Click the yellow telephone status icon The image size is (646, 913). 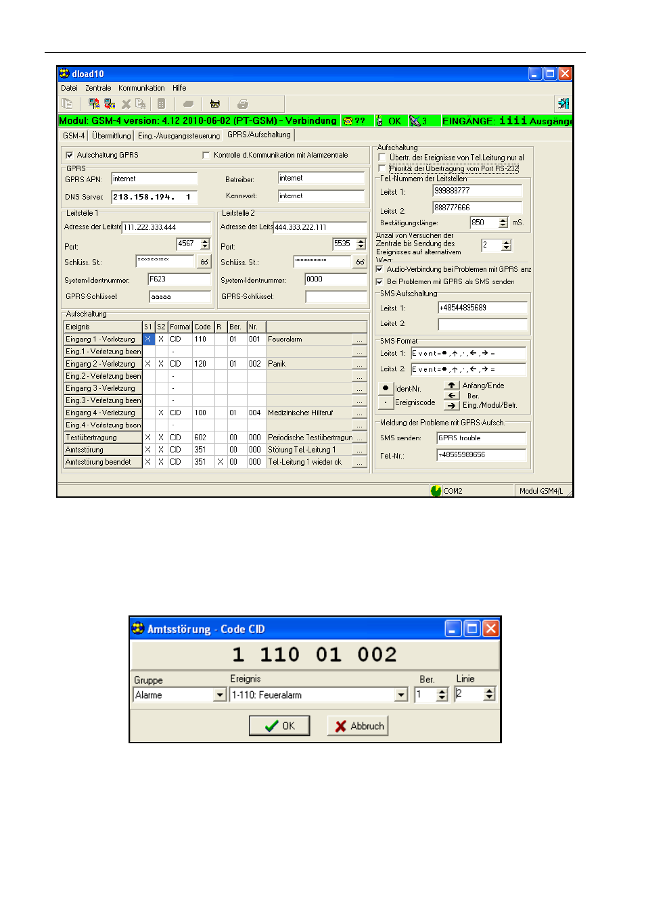pyautogui.click(x=348, y=121)
